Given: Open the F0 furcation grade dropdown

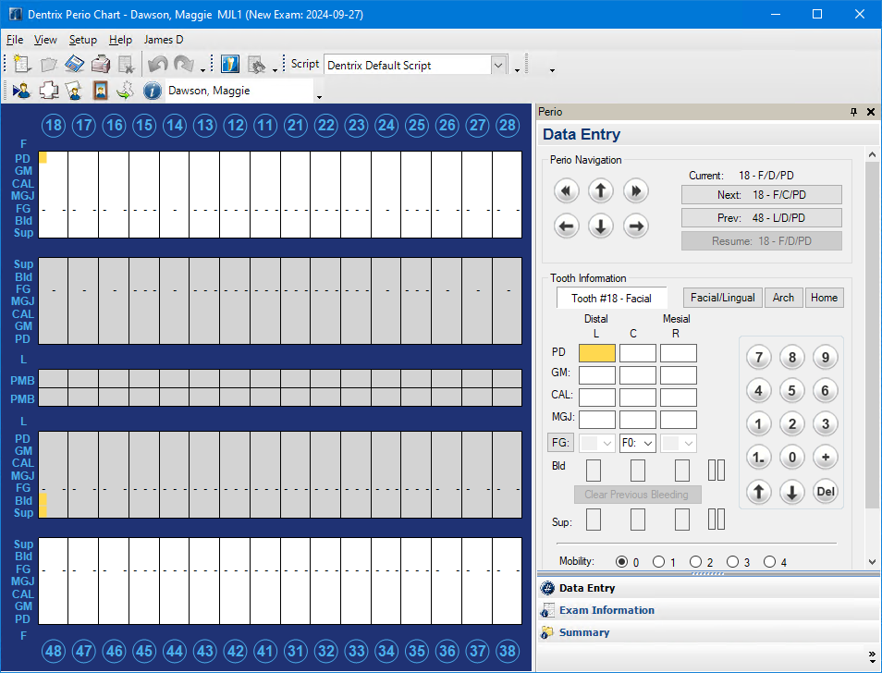Looking at the screenshot, I should pyautogui.click(x=637, y=444).
